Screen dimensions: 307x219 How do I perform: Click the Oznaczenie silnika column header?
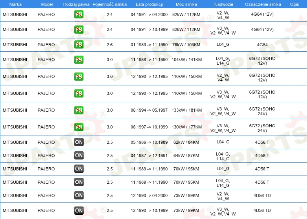pos(263,4)
